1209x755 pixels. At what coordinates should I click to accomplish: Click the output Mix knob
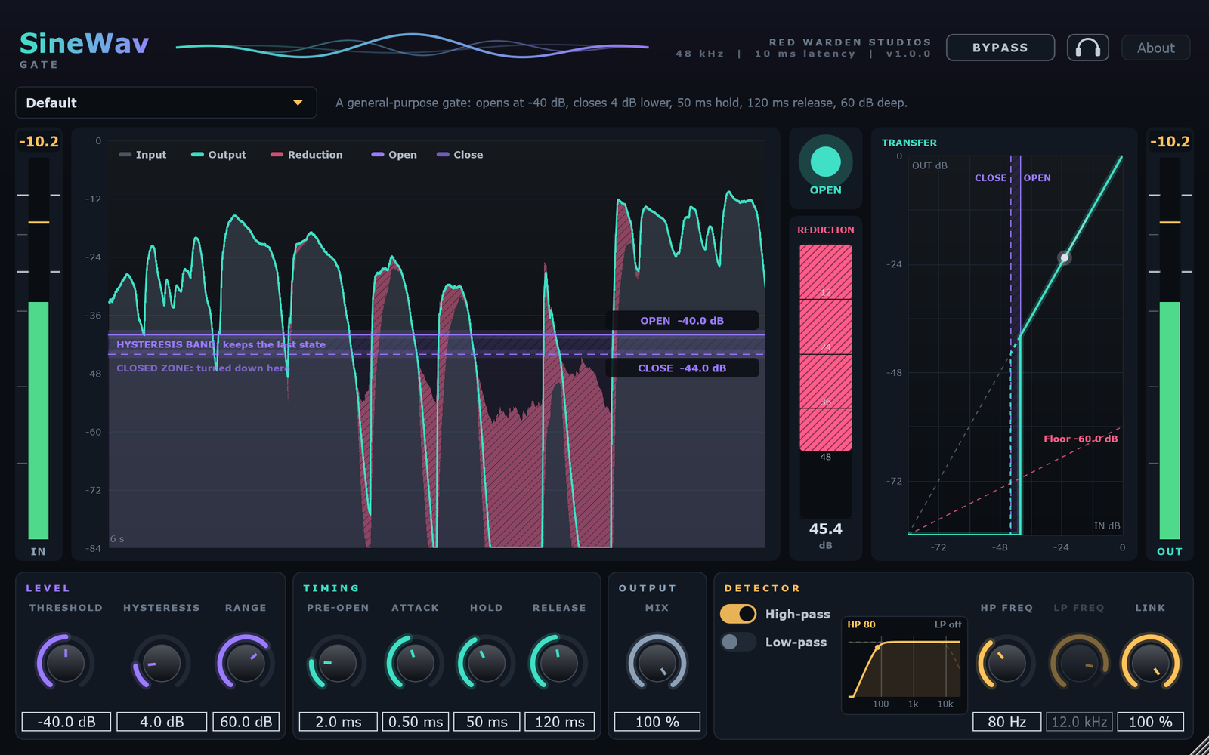point(657,662)
